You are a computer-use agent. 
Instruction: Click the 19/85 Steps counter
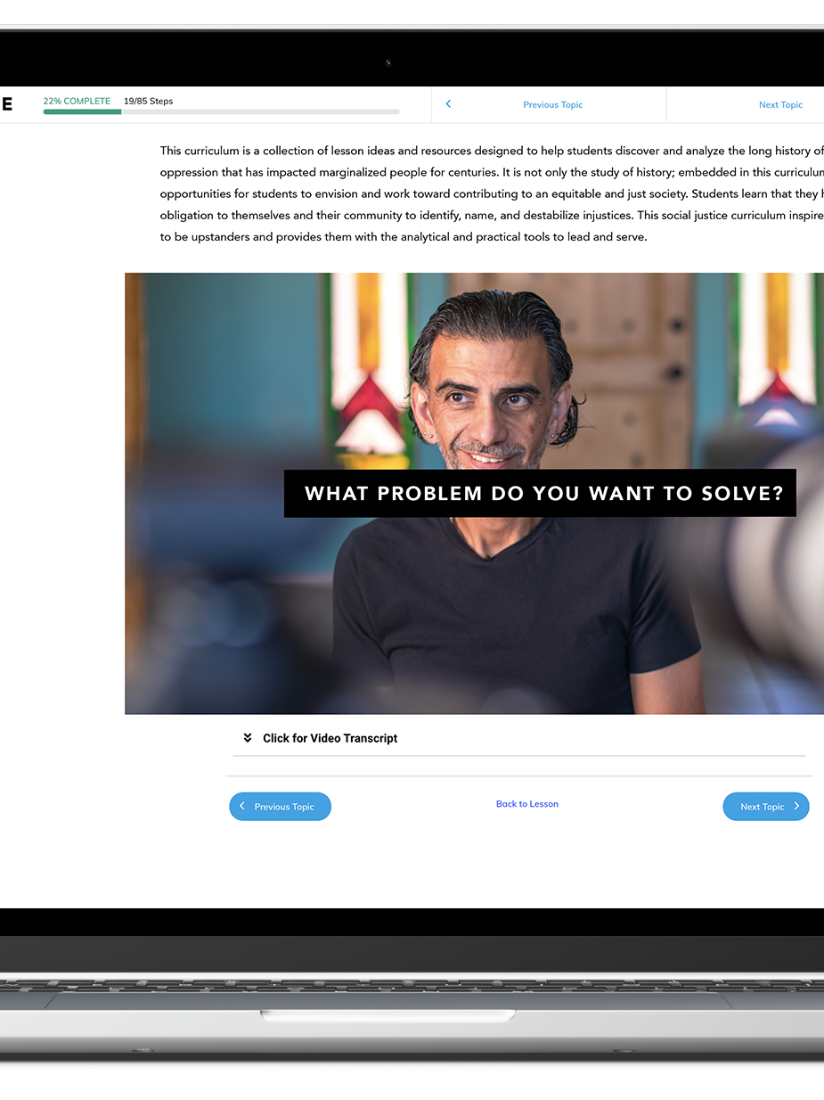point(148,101)
